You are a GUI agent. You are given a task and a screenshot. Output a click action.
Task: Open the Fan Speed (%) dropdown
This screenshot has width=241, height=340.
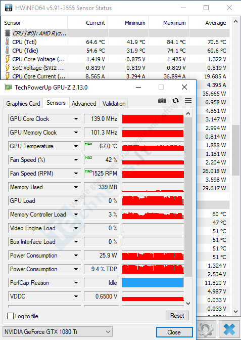click(76, 160)
